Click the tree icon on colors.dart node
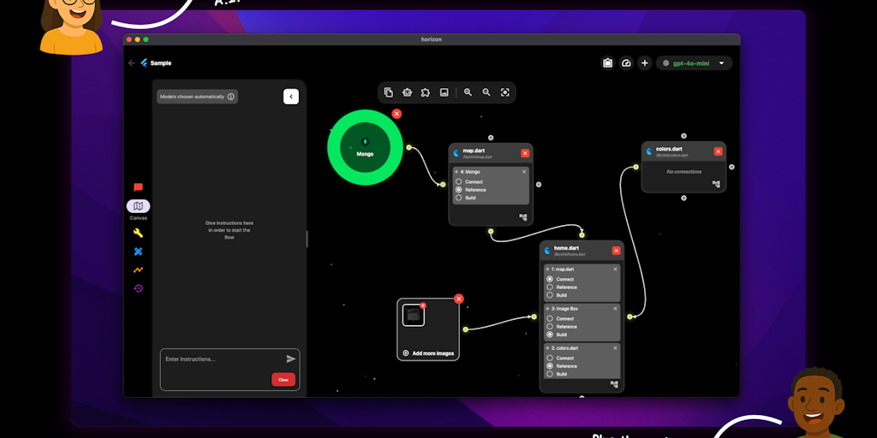Viewport: 877px width, 438px height. point(716,184)
